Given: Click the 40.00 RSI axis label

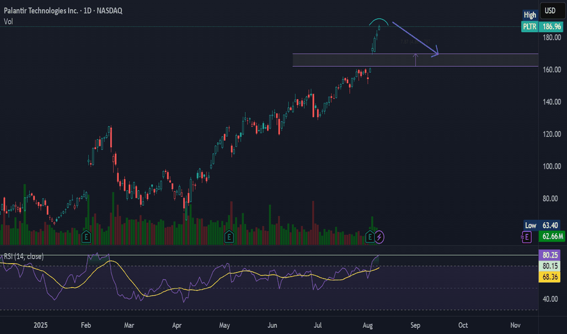Looking at the screenshot, I should pyautogui.click(x=550, y=299).
